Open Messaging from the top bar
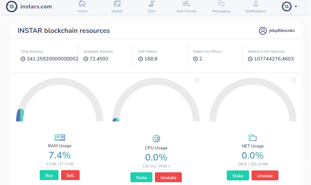Screen dimensions: 311x185 point(221,4)
